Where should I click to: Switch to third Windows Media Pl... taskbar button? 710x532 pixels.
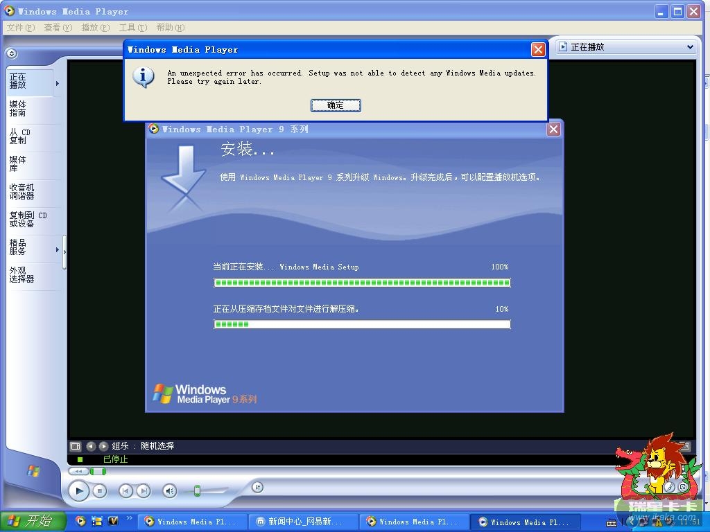coord(526,522)
